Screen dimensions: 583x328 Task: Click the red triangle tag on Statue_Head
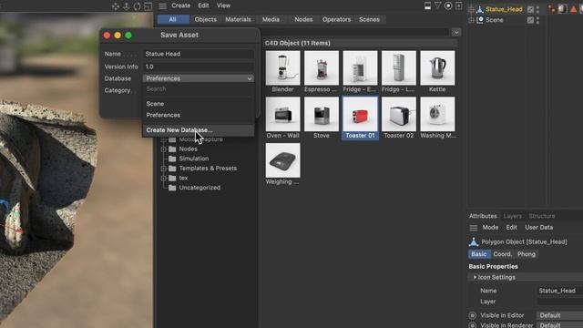[x=573, y=9]
